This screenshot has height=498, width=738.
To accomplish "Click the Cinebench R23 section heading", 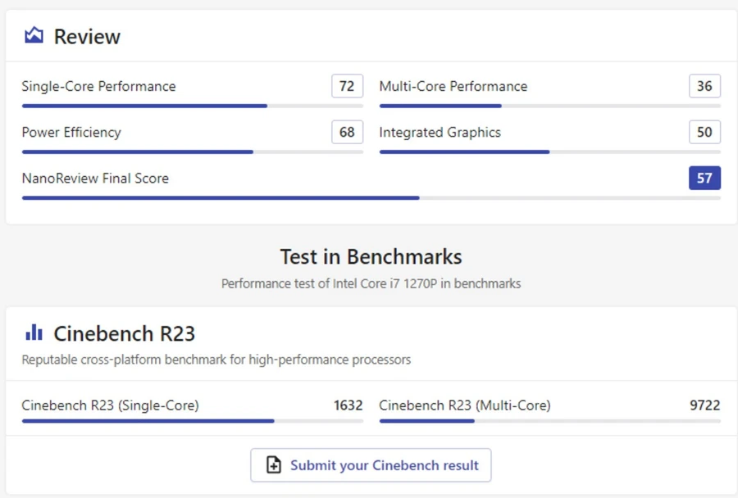I will coord(125,333).
